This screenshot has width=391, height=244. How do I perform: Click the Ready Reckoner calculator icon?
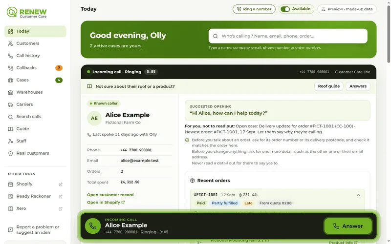tap(10, 197)
